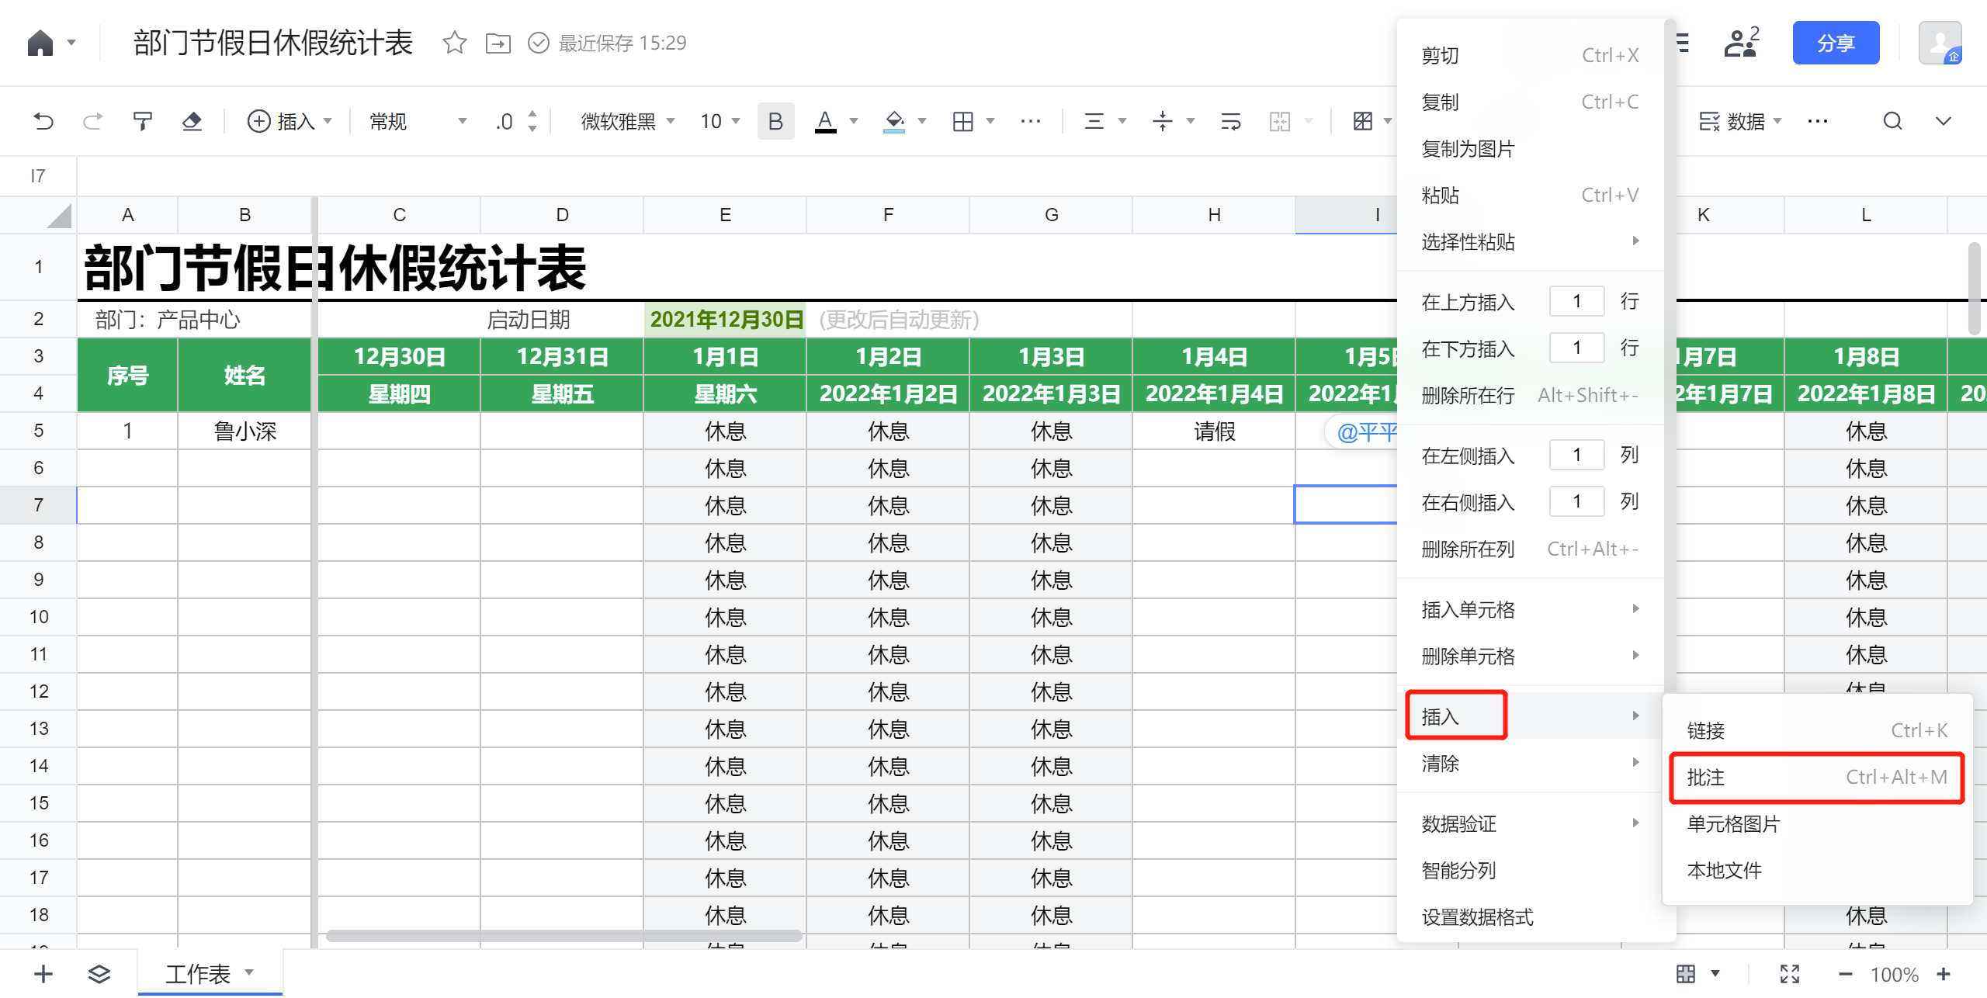Click the collaborators people icon
Screen dimensions: 1987x998
click(x=1741, y=43)
